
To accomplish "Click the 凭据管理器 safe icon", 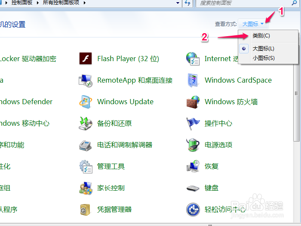I will pos(85,210).
